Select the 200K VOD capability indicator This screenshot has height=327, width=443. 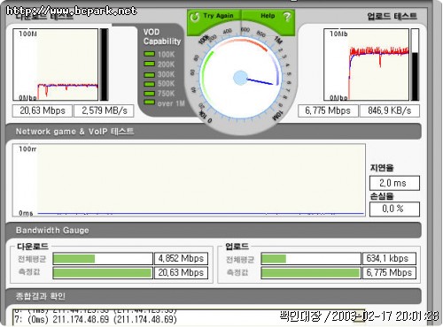click(149, 64)
